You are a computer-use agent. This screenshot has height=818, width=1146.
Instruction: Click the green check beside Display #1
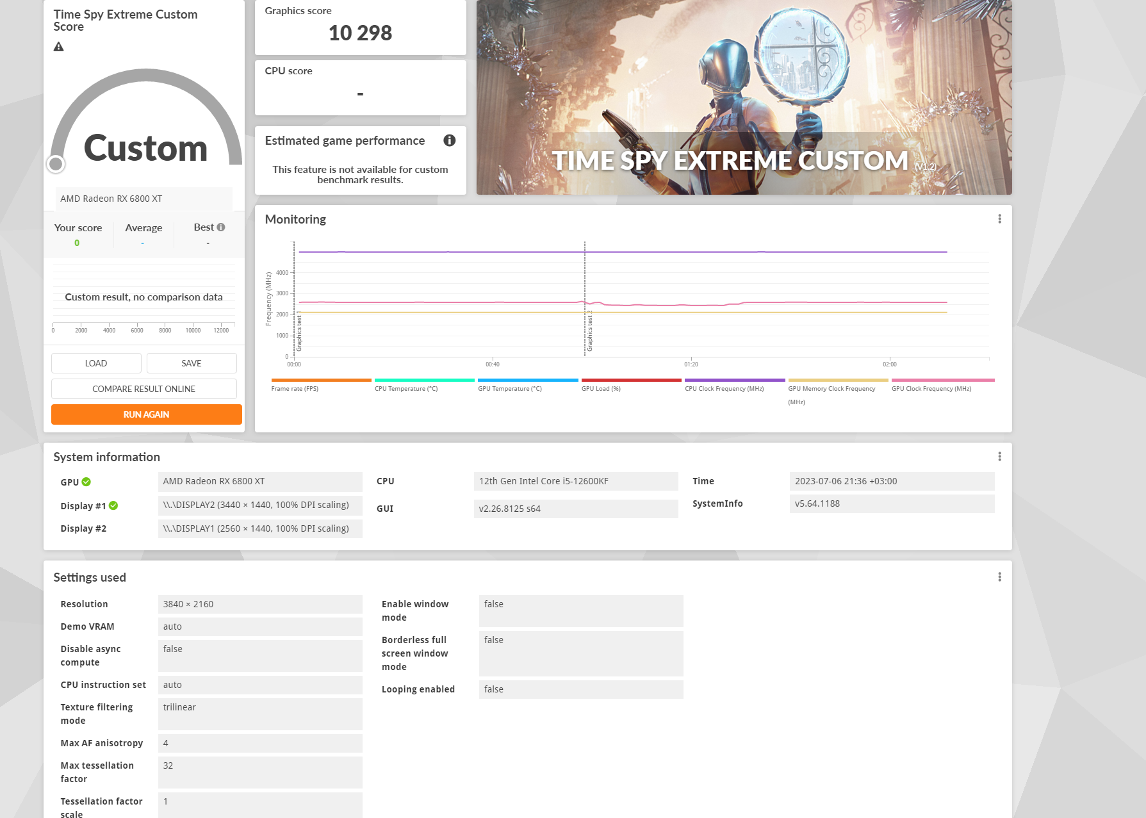pos(113,505)
